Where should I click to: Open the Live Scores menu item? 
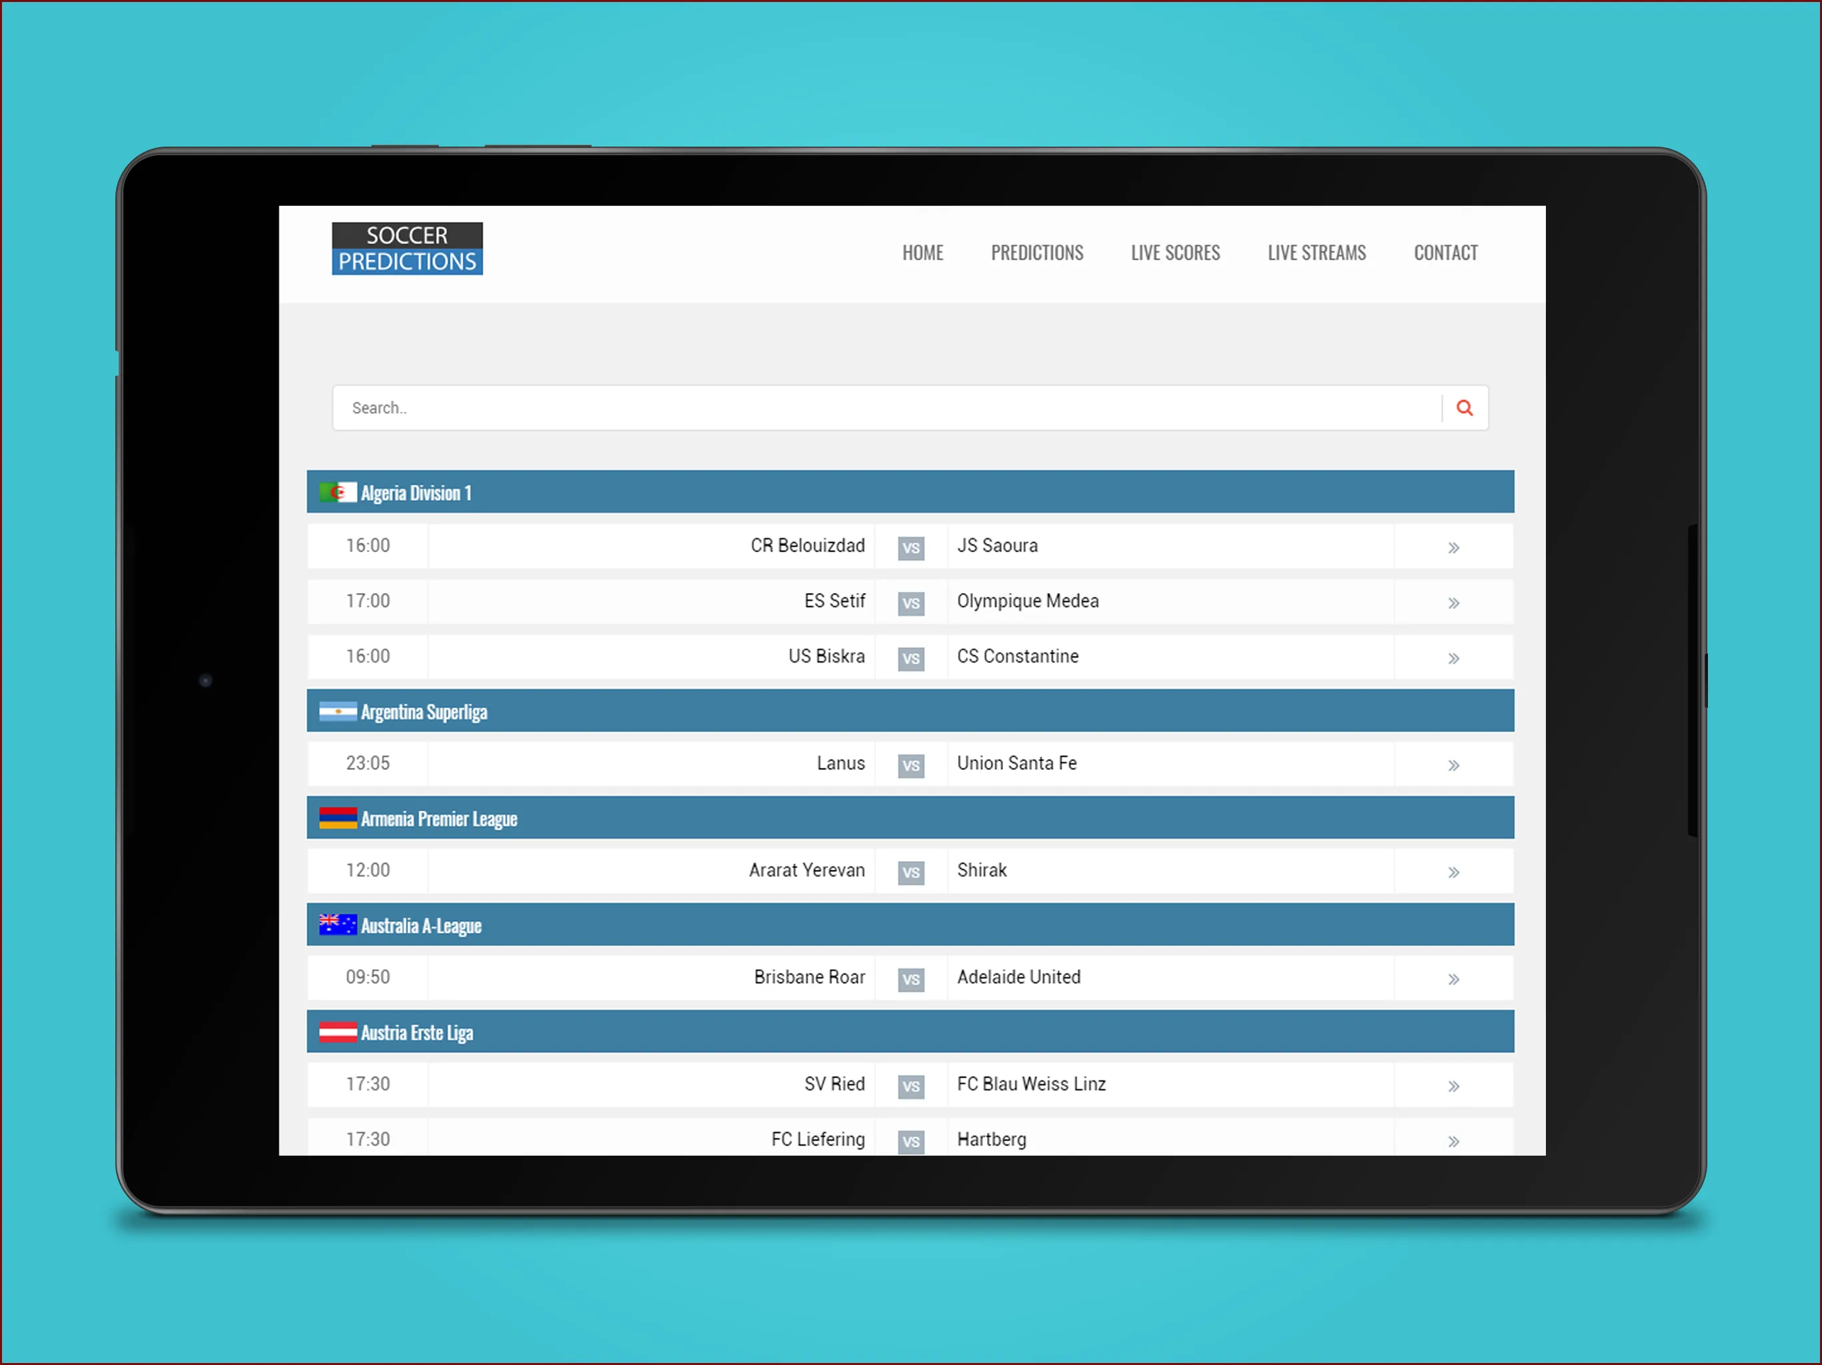pos(1175,253)
